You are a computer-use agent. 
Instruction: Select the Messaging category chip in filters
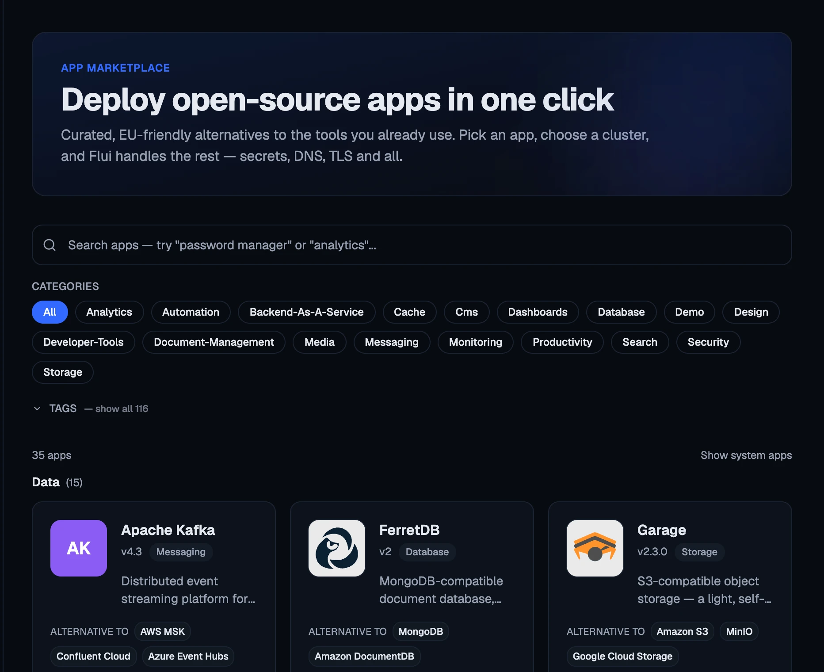tap(392, 342)
